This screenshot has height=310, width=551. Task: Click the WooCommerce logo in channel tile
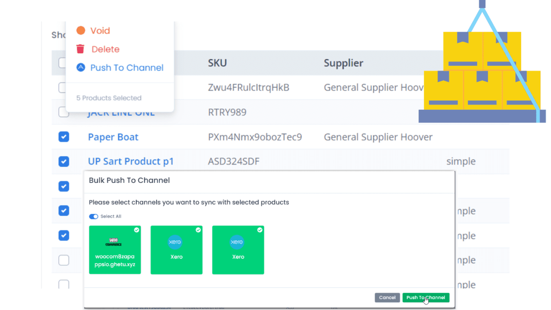pyautogui.click(x=114, y=242)
